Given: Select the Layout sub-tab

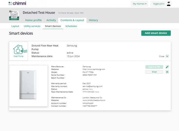Looking at the screenshot, I should tap(15, 26).
